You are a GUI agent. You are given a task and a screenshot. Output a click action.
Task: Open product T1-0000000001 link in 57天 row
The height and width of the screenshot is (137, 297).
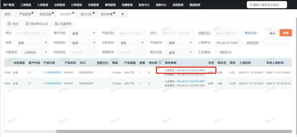(x=52, y=72)
